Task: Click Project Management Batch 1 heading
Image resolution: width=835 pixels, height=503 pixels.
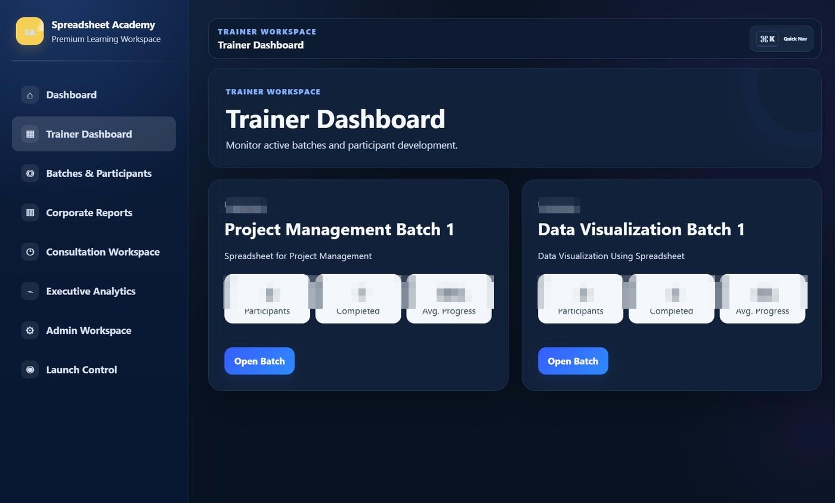Action: (339, 229)
